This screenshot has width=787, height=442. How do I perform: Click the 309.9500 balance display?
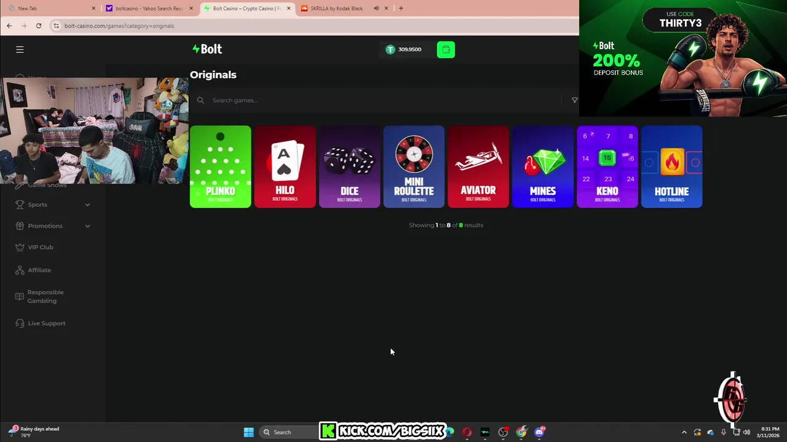coord(409,49)
